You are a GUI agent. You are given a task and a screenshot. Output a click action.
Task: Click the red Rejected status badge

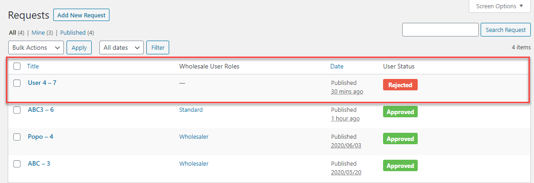point(400,85)
